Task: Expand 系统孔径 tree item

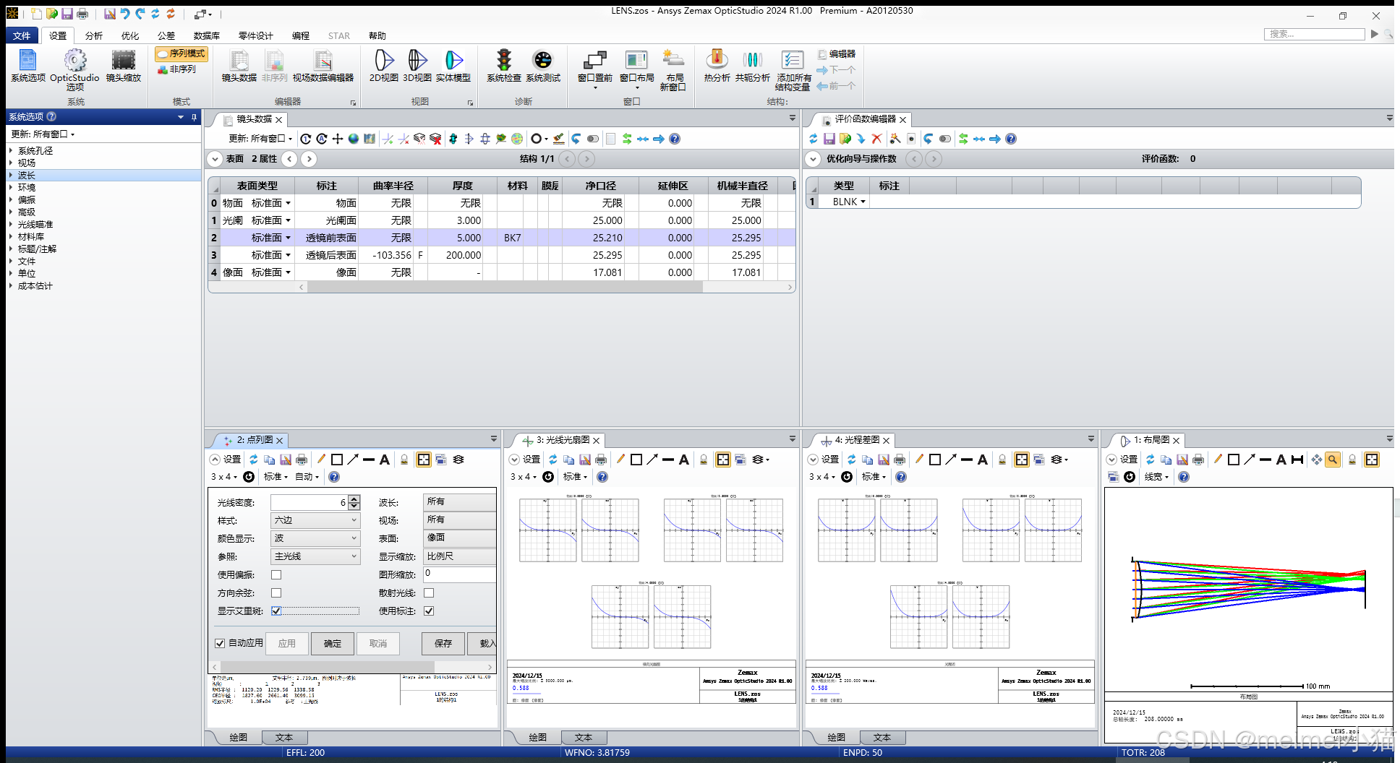Action: [x=11, y=151]
